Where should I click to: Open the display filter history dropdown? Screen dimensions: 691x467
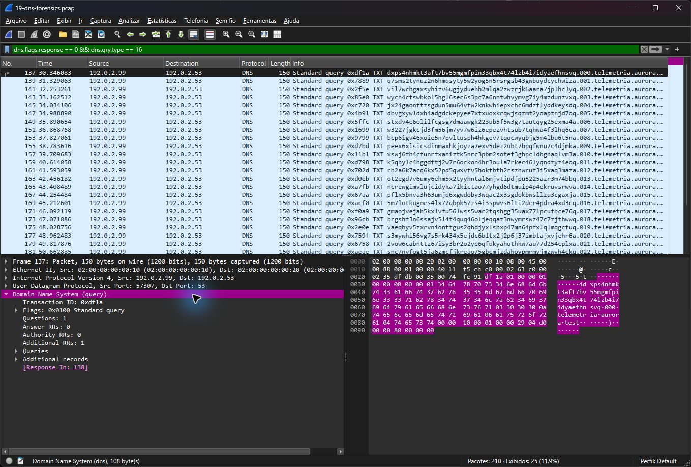tap(667, 49)
